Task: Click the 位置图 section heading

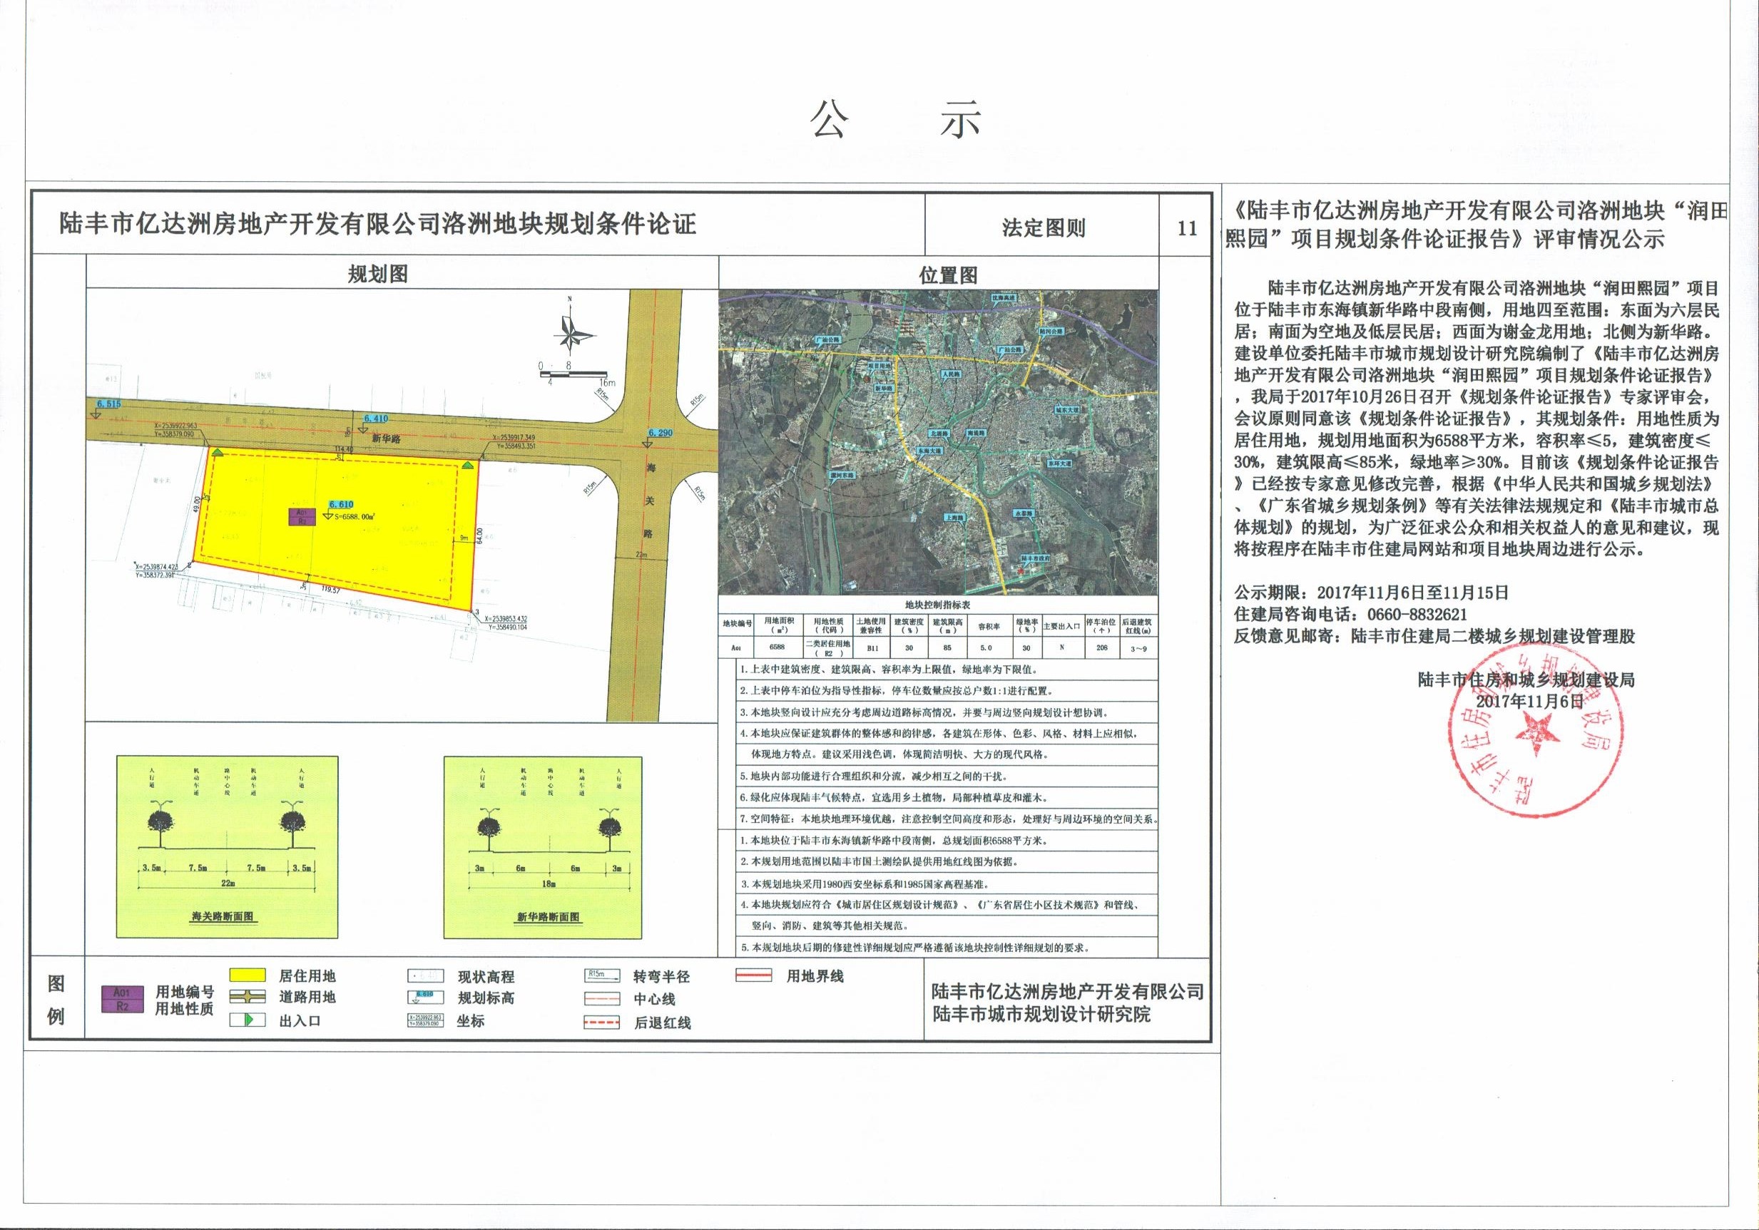Action: coord(949,276)
